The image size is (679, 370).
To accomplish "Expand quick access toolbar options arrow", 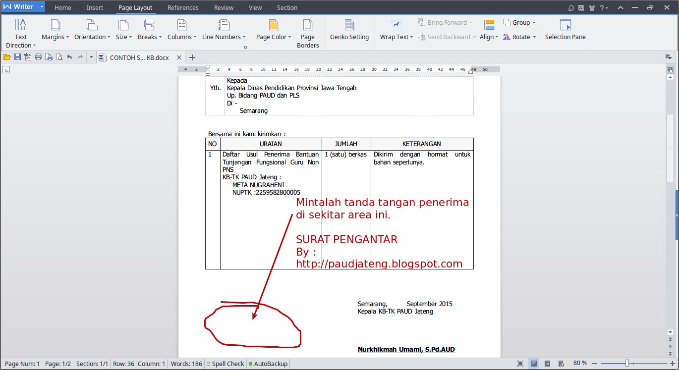I will [91, 57].
